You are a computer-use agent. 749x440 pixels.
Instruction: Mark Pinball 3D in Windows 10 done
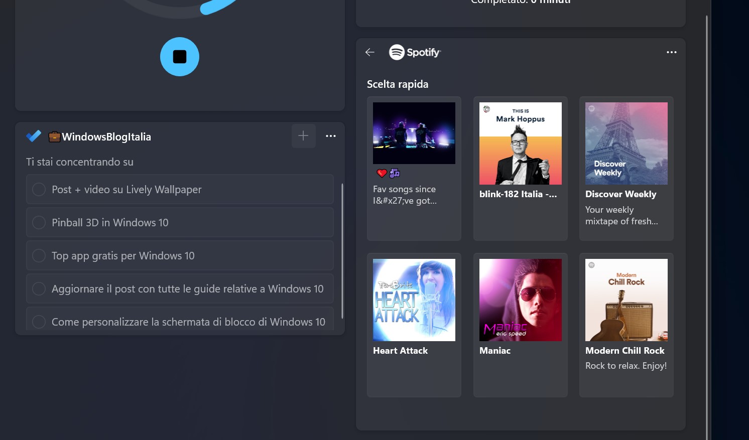point(39,222)
